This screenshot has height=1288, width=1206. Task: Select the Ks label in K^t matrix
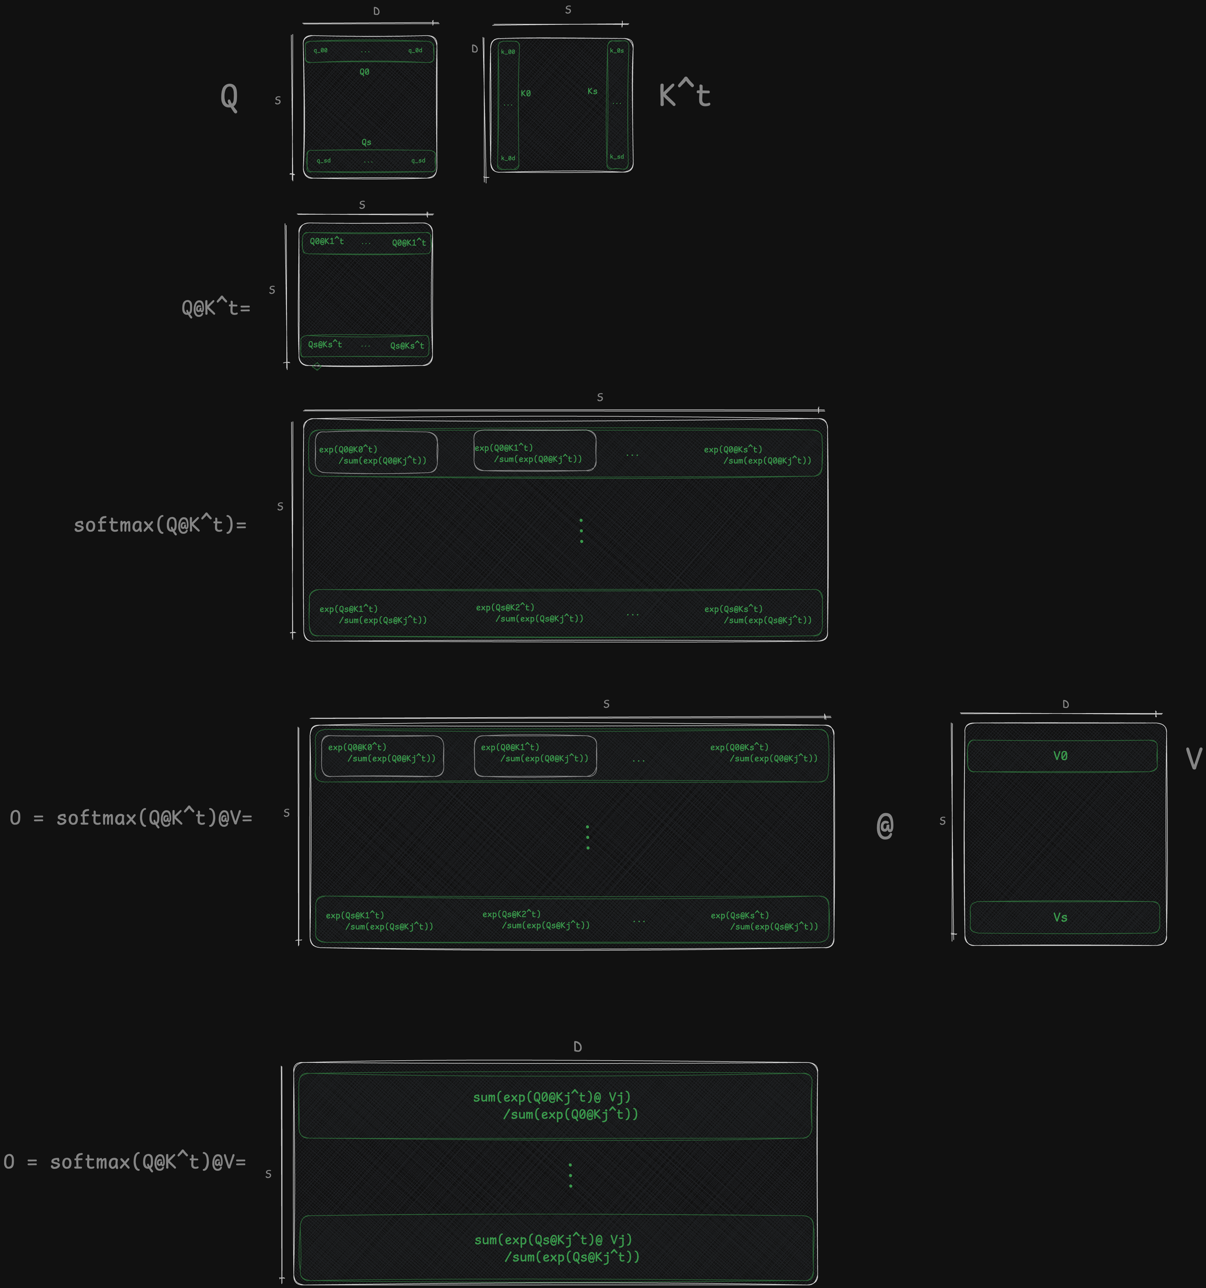pos(593,91)
